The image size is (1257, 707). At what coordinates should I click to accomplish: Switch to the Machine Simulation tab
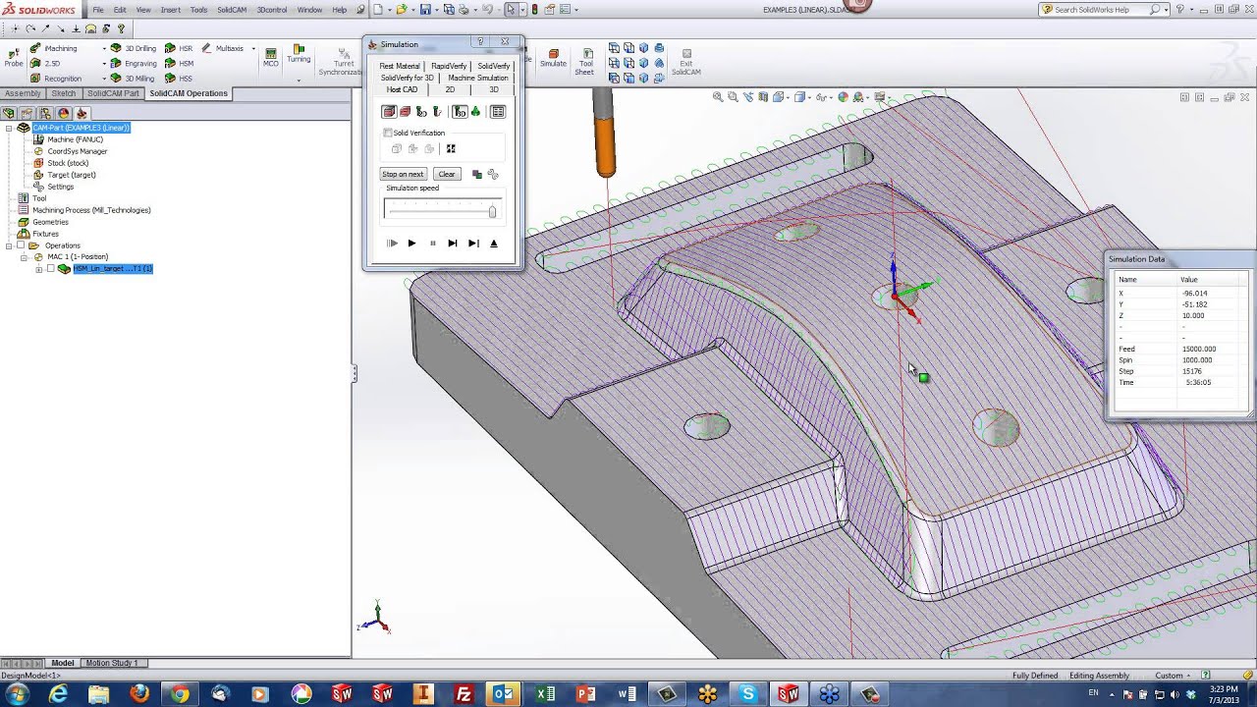tap(478, 78)
